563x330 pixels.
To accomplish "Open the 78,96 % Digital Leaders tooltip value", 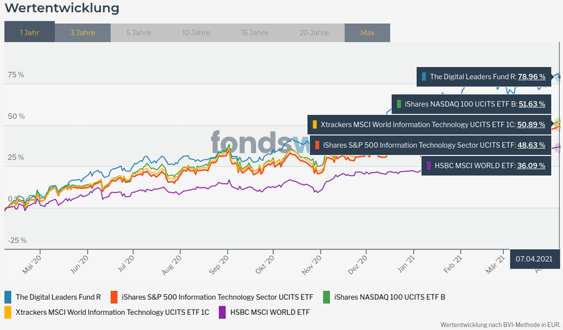I will coord(531,77).
